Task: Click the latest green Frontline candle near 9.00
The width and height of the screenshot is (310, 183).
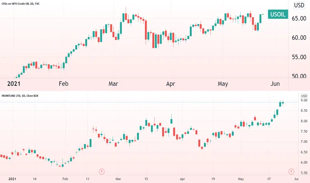Action: (x=283, y=103)
